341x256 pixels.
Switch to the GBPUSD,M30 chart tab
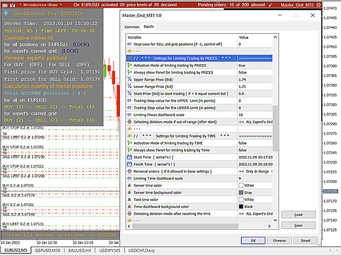point(48,250)
